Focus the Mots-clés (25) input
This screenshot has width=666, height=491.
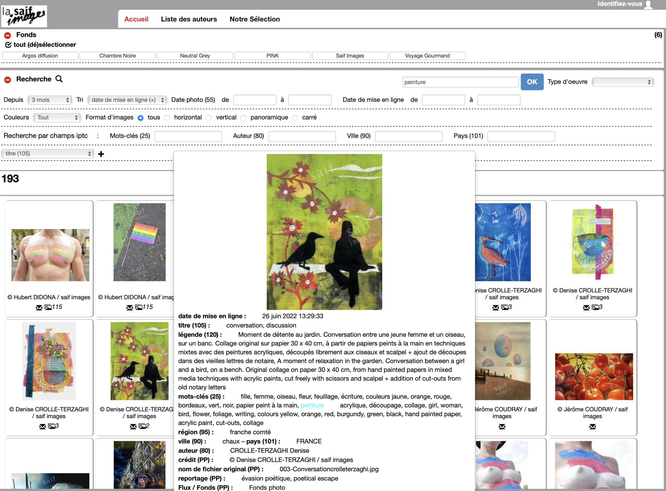tap(188, 136)
